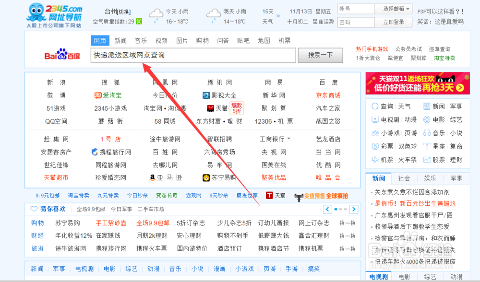Open the 12306 · 机票 link
Screen dimensions: 480x282
[274, 121]
